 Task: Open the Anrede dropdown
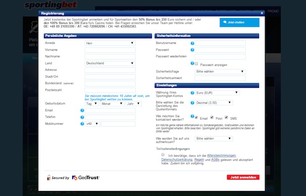[x=110, y=43]
